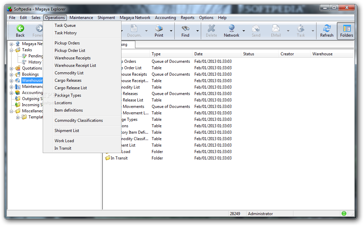Viewport: 364px width, 226px height.
Task: Open the Magaya Network menu
Action: tap(135, 18)
